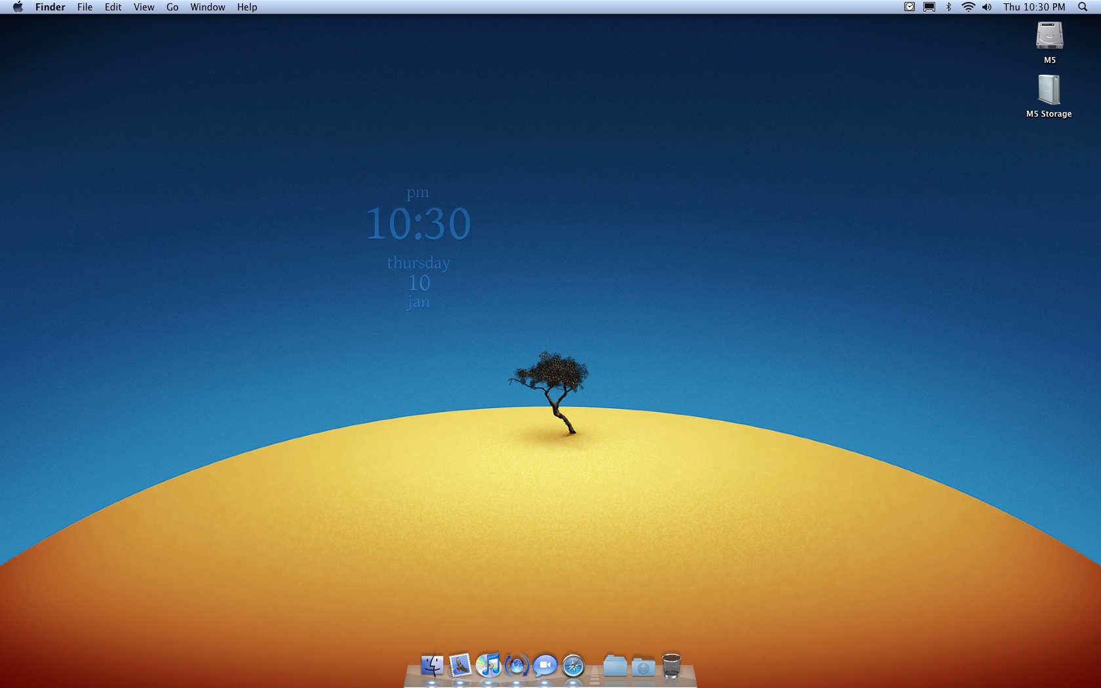Click the Bluetooth status icon
Image resolution: width=1101 pixels, height=688 pixels.
point(948,7)
